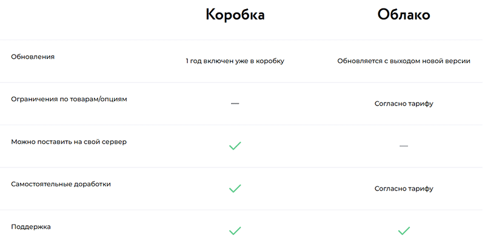Select the Обновления row label

tap(33, 57)
